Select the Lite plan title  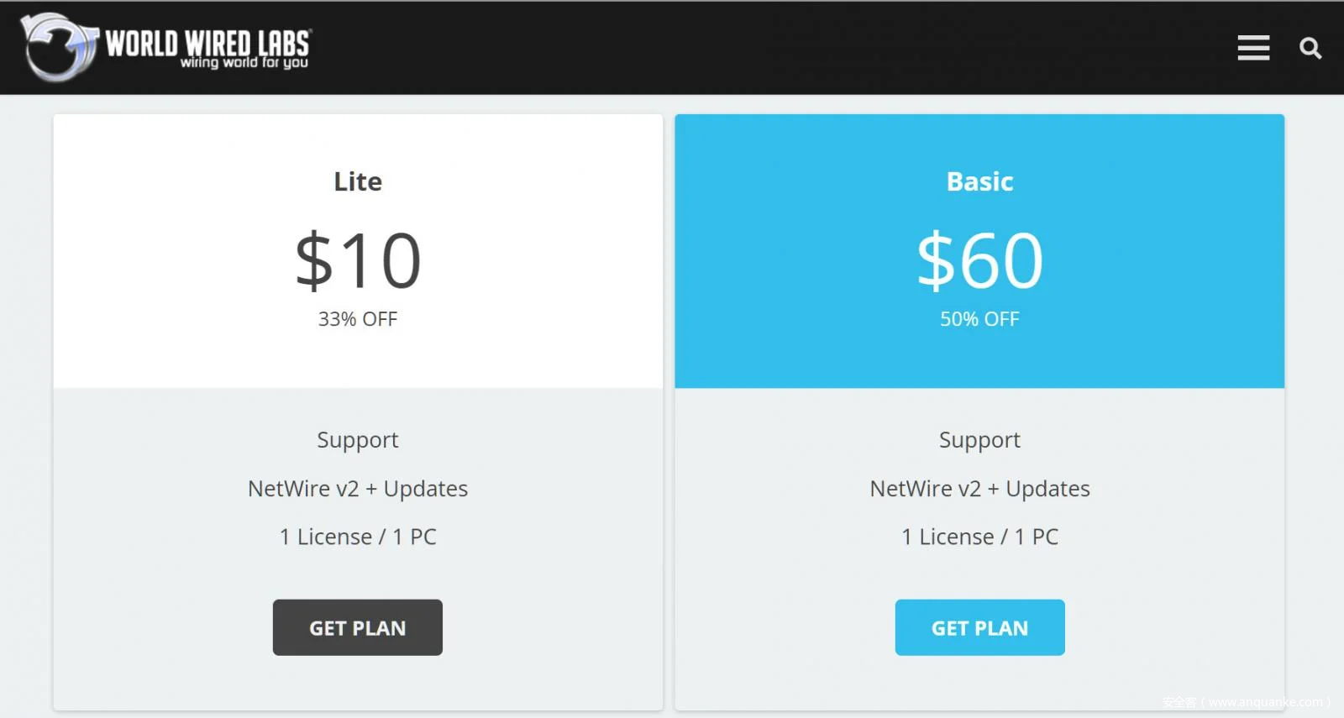[358, 181]
